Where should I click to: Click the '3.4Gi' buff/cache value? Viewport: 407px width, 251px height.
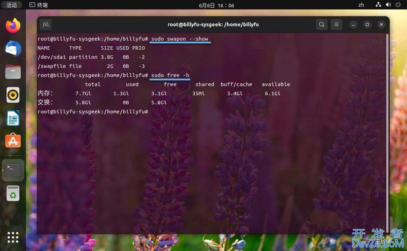coord(235,93)
